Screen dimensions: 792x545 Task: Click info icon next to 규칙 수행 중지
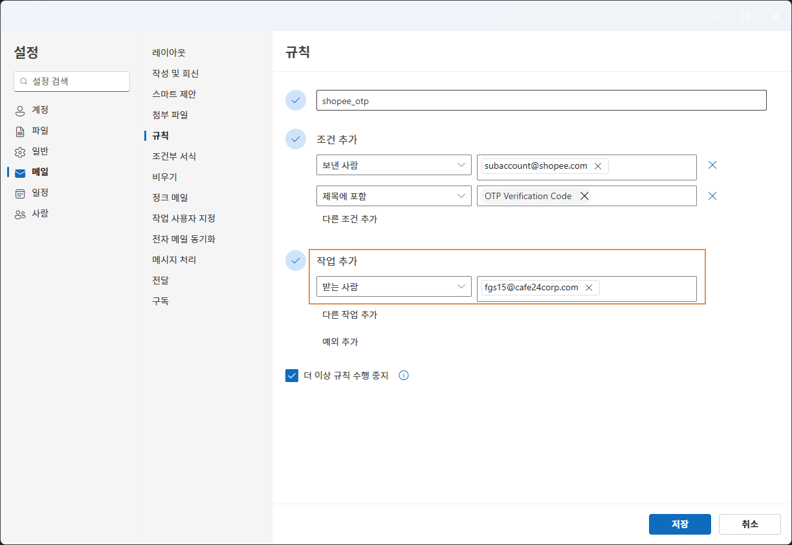(404, 376)
